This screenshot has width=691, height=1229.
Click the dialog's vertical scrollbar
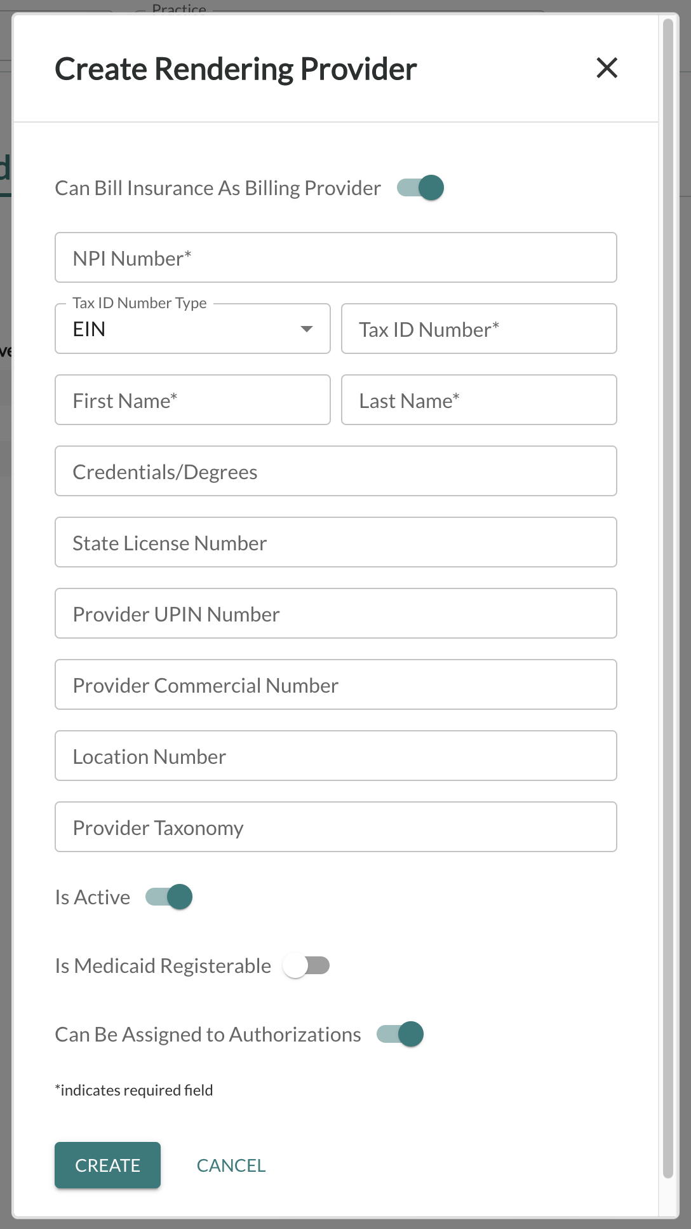click(668, 599)
